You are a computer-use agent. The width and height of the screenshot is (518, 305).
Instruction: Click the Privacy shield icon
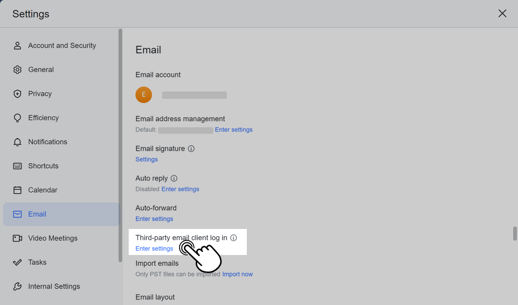coord(17,94)
